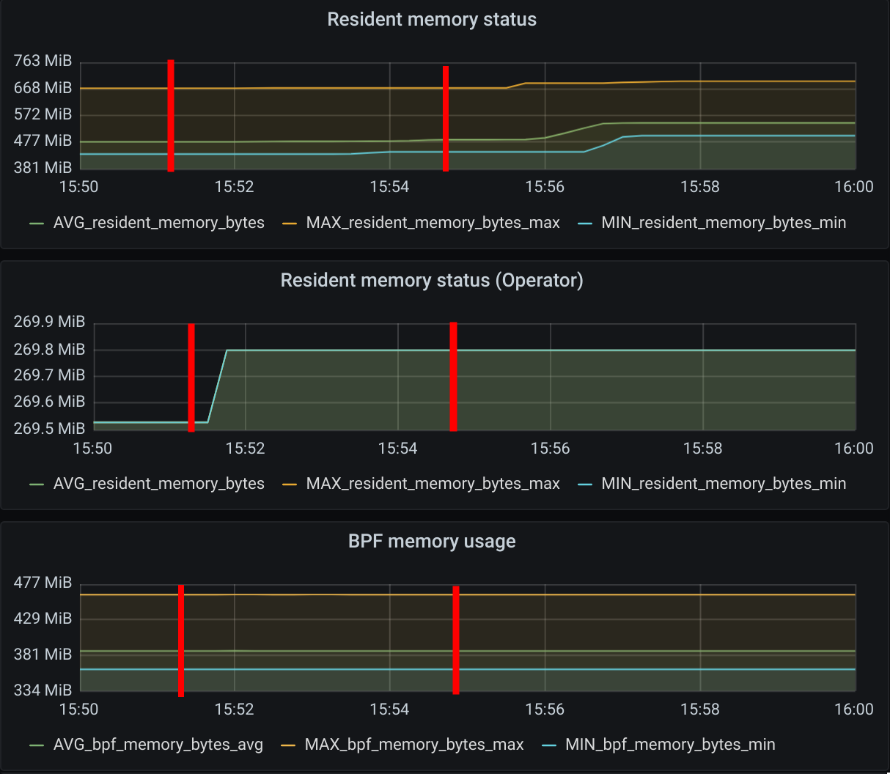The image size is (890, 774).
Task: Toggle MIN_resident_memory_bytes_min legend in the topmost panel
Action: tap(724, 223)
